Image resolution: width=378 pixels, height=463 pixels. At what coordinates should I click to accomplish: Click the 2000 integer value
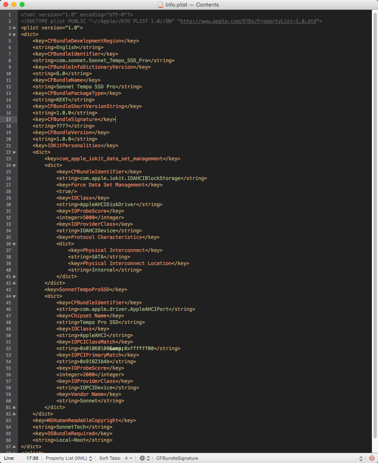(89, 375)
